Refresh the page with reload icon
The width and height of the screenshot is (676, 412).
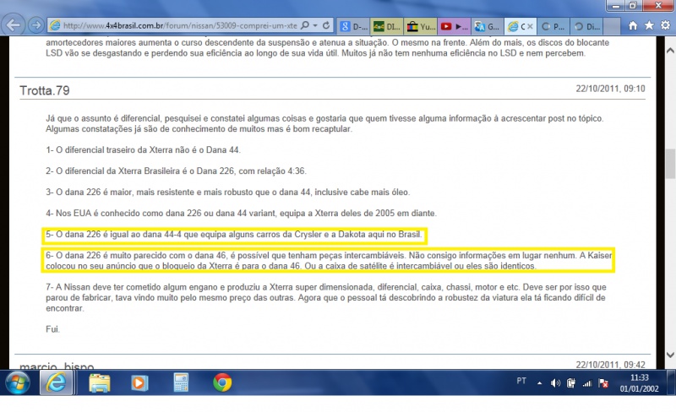pos(326,25)
